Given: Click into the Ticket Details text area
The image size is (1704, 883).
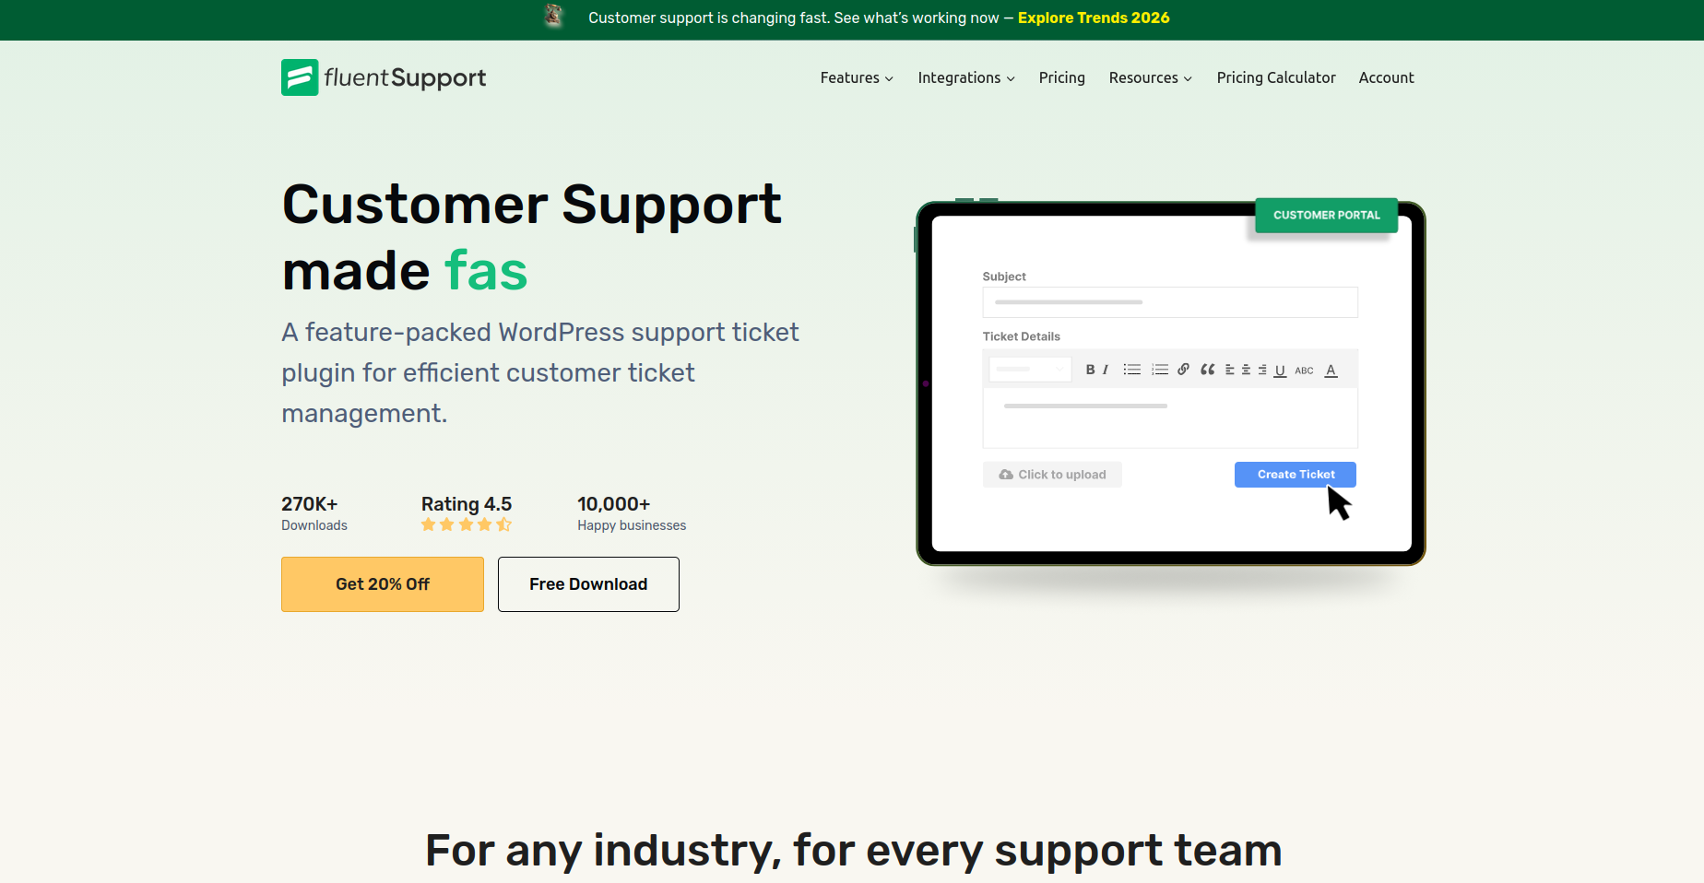Looking at the screenshot, I should [1170, 418].
